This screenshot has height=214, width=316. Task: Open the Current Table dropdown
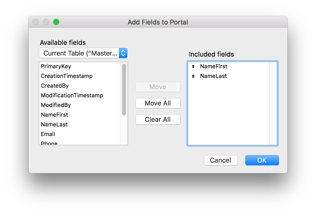(79, 53)
